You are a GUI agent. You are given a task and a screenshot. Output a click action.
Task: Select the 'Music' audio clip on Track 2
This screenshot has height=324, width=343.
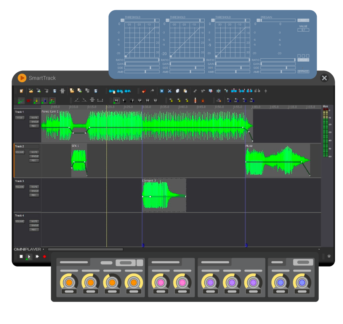(277, 160)
